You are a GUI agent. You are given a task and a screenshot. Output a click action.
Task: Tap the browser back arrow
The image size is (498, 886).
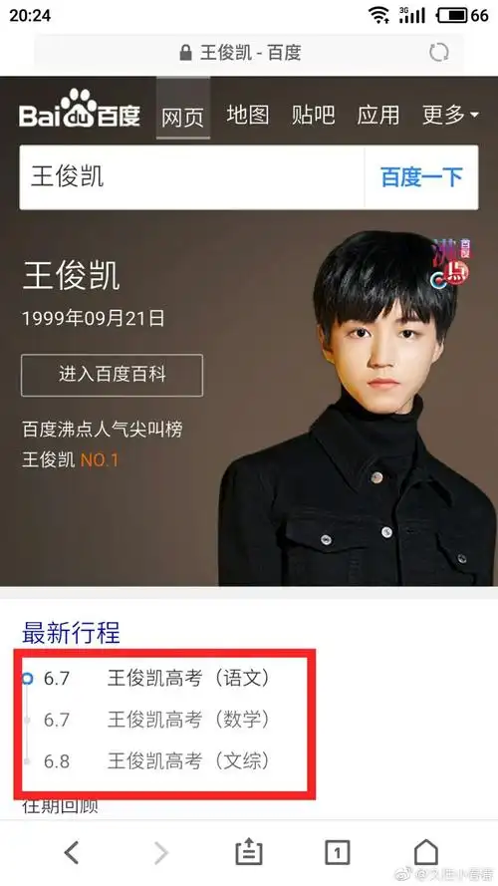[72, 851]
